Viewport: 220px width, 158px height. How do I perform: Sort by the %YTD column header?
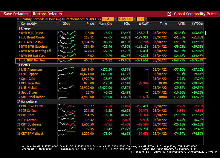click(x=181, y=24)
